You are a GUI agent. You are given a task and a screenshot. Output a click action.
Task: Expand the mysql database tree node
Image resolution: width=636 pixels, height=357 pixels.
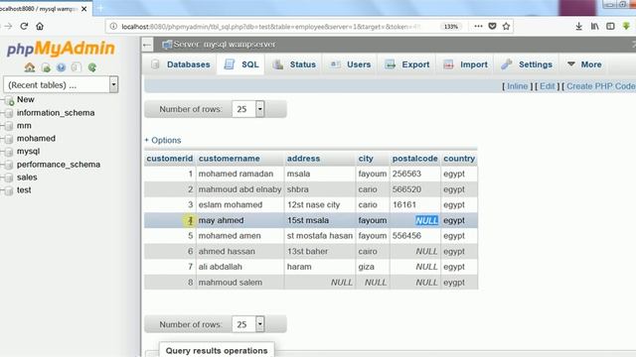click(2, 152)
